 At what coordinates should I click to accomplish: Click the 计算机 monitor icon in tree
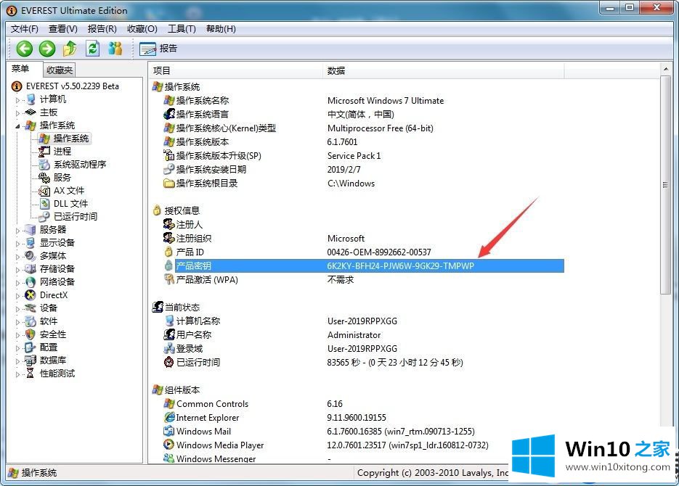click(x=31, y=99)
